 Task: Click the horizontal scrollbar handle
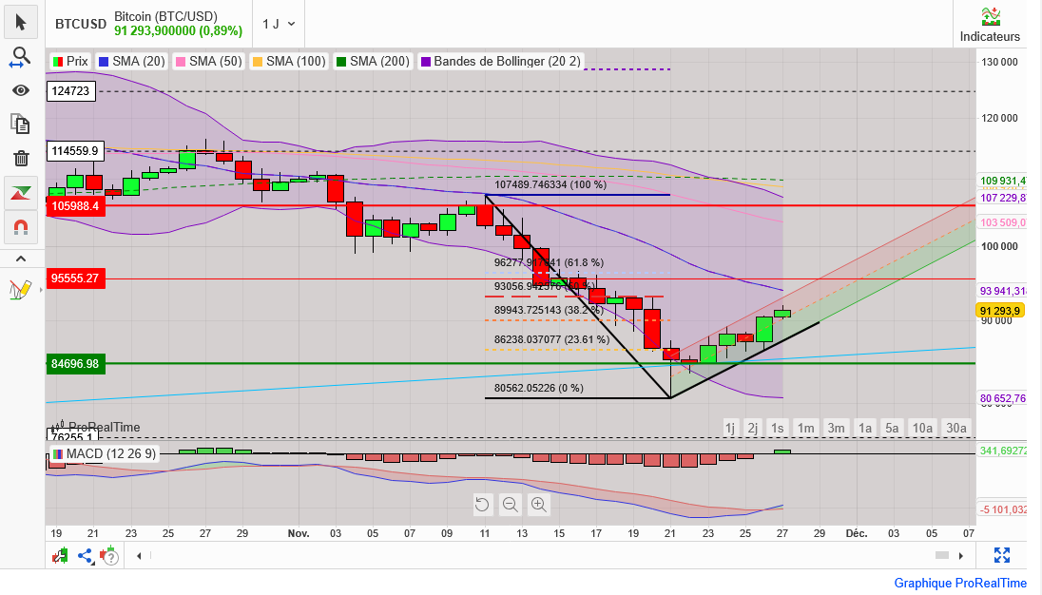coord(941,555)
